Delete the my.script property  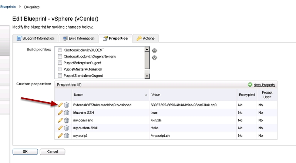[x=67, y=135]
